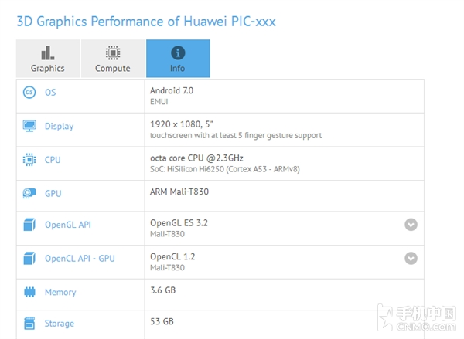Click the OpenCL API cube icon
The image size is (464, 339).
29,258
